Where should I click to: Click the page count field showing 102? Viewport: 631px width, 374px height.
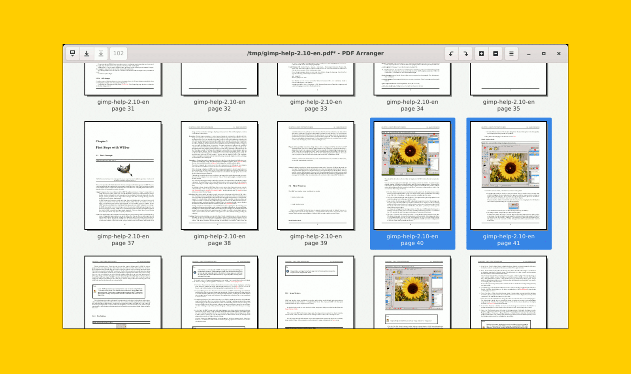click(119, 53)
